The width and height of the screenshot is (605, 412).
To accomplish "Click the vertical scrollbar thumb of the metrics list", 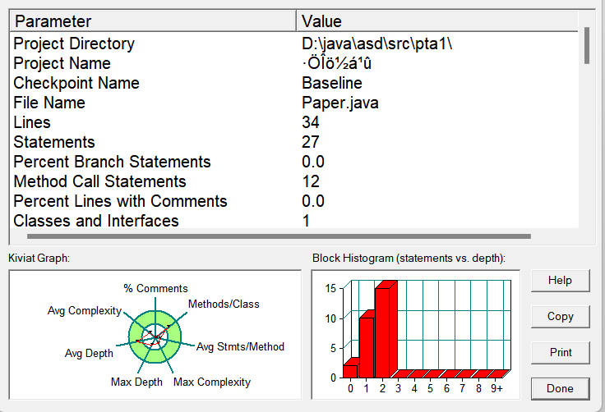I will (586, 45).
